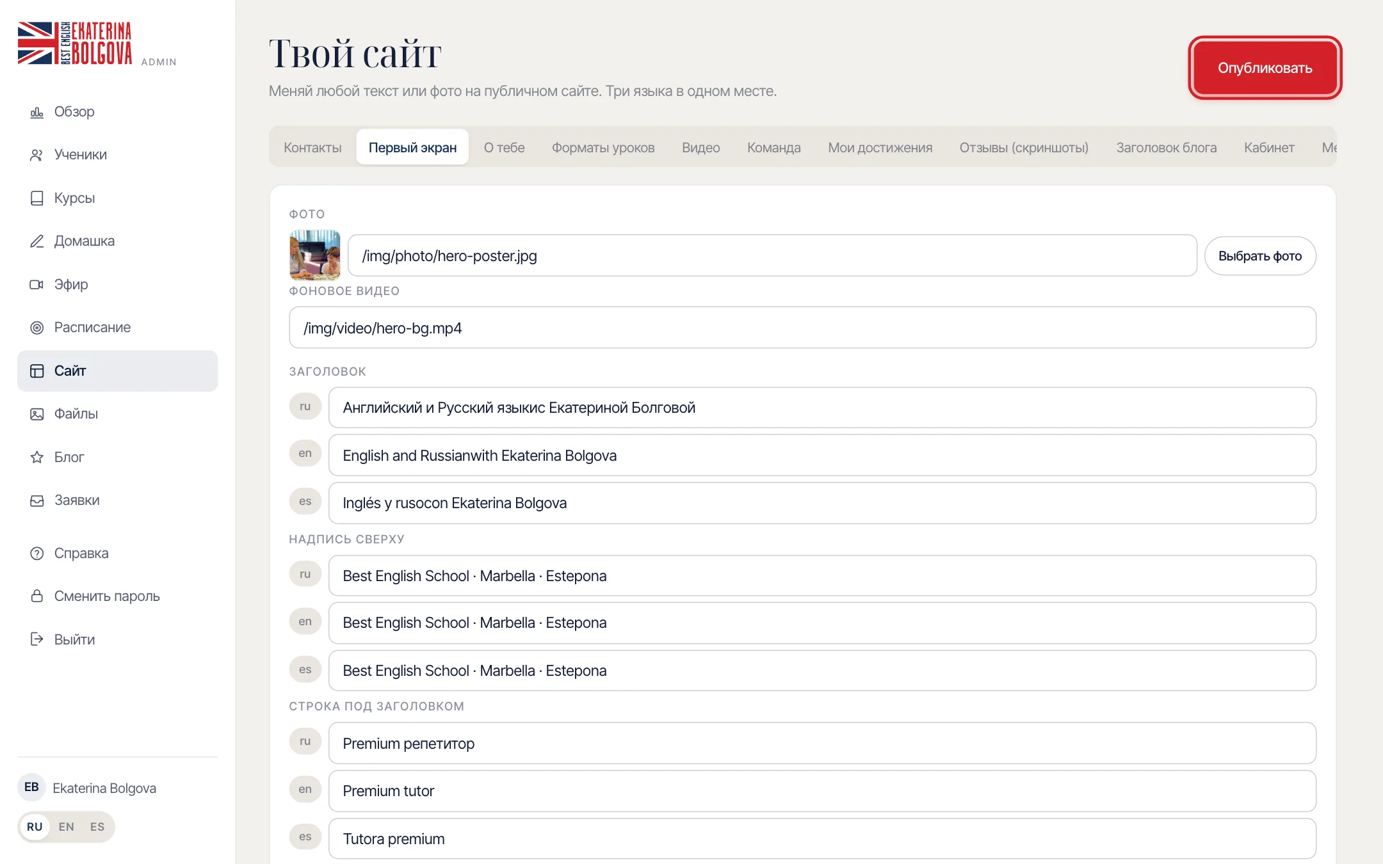Click the hero poster photo thumbnail
Viewport: 1383px width, 864px height.
pyautogui.click(x=315, y=255)
